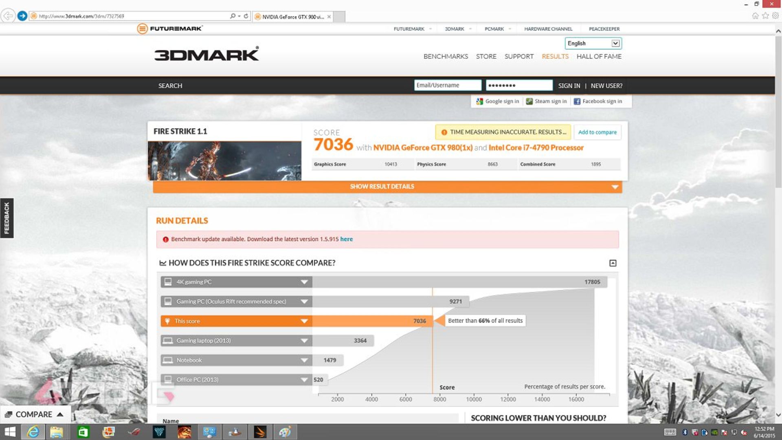Click the browser back arrow button
The height and width of the screenshot is (440, 782).
[8, 16]
